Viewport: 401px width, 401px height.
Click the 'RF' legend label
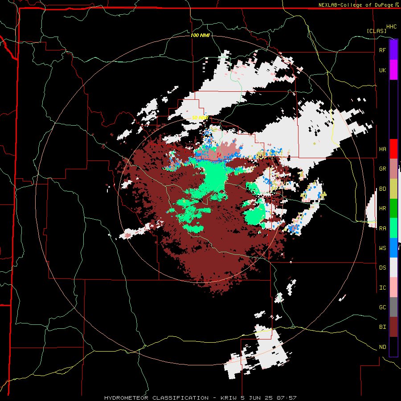click(x=382, y=50)
